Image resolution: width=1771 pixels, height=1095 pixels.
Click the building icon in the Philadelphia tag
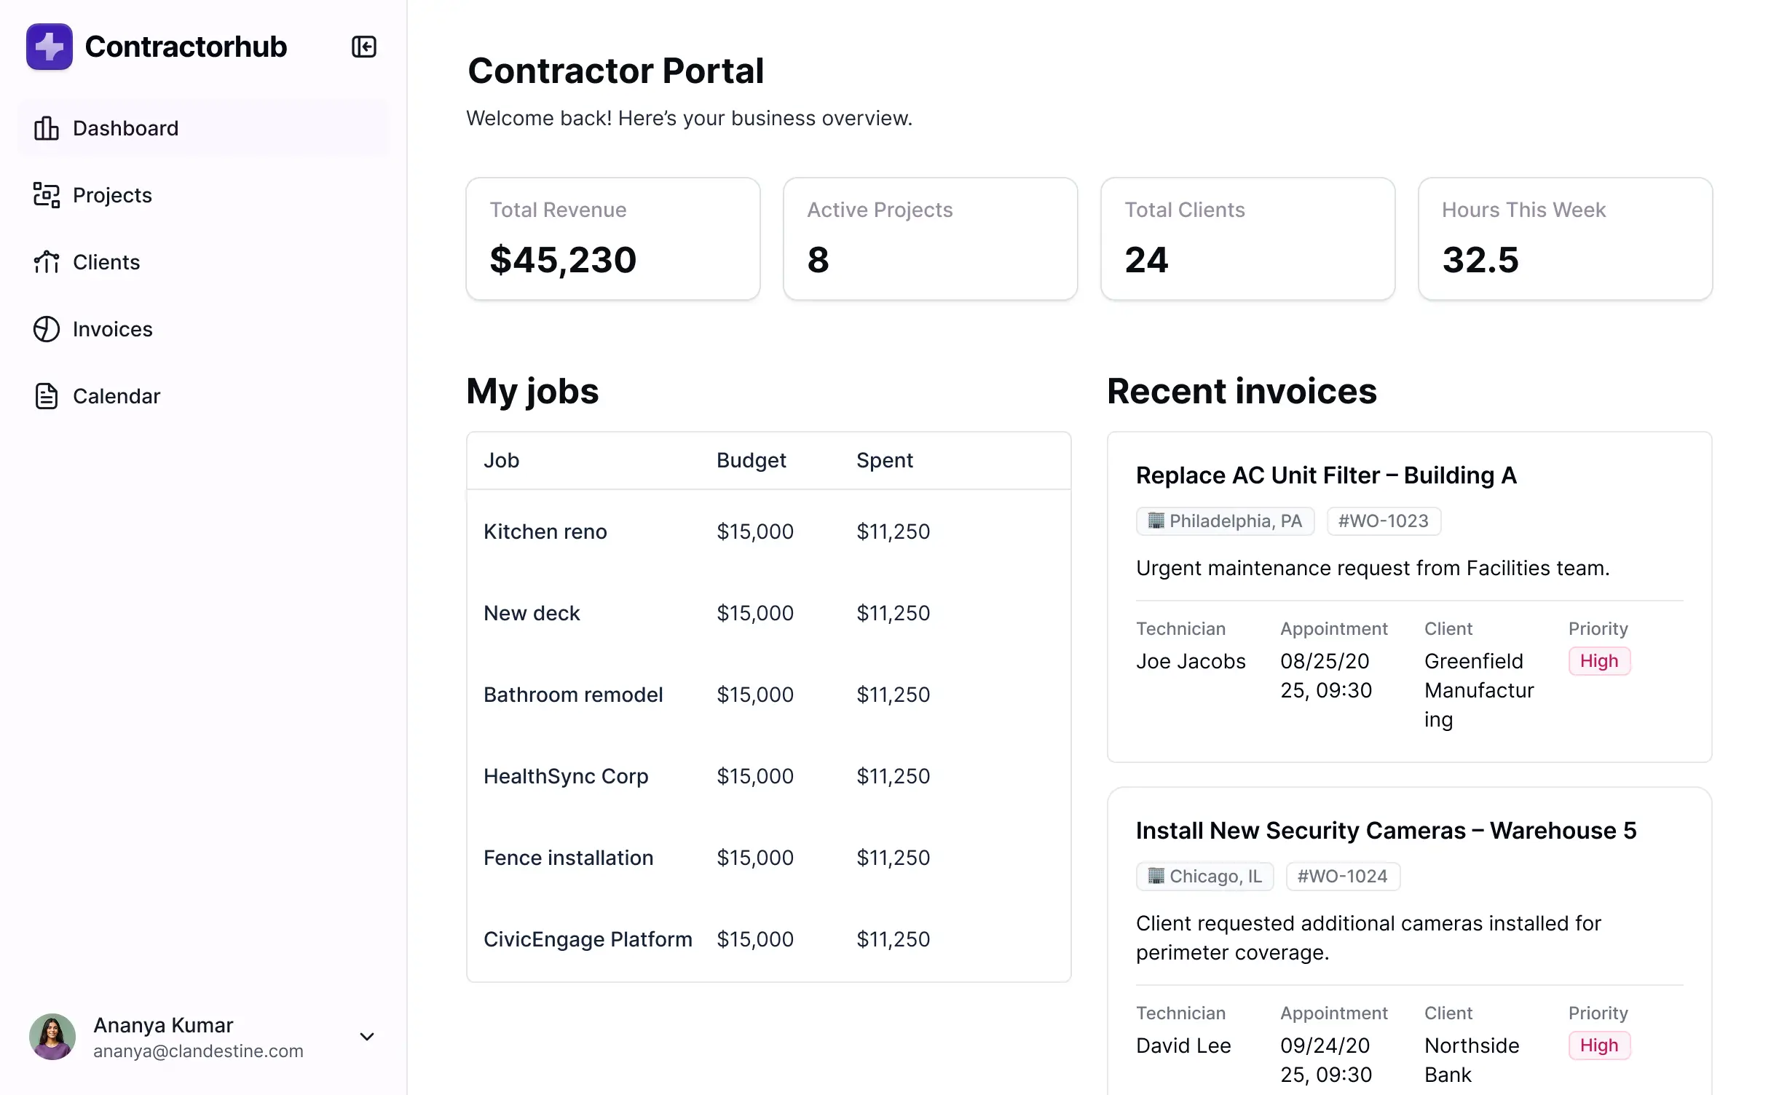point(1156,521)
